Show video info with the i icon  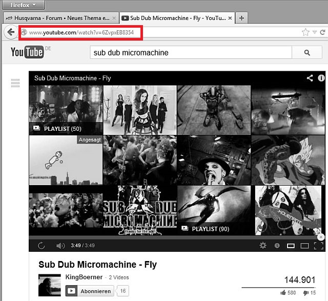tap(321, 78)
